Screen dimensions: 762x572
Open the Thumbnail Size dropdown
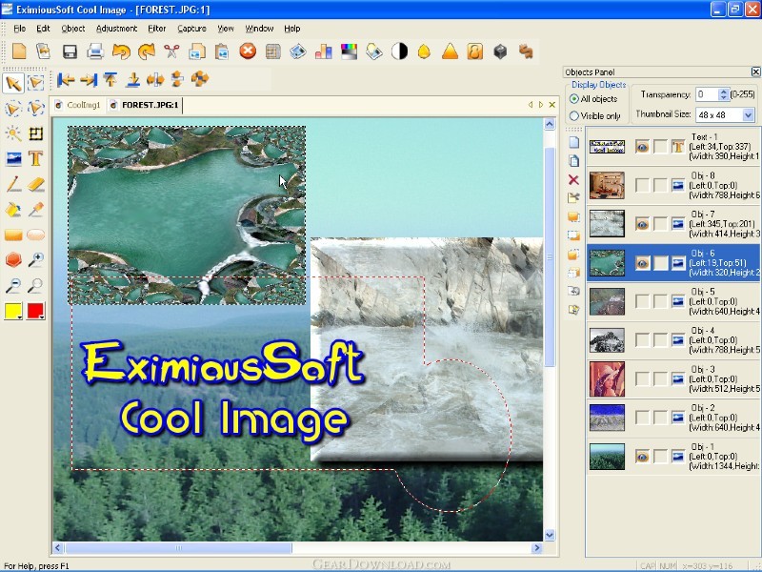(x=748, y=114)
